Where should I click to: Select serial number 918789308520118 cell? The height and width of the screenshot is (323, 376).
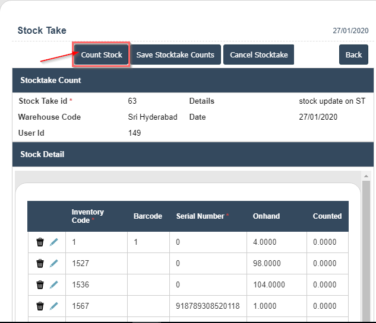click(208, 306)
